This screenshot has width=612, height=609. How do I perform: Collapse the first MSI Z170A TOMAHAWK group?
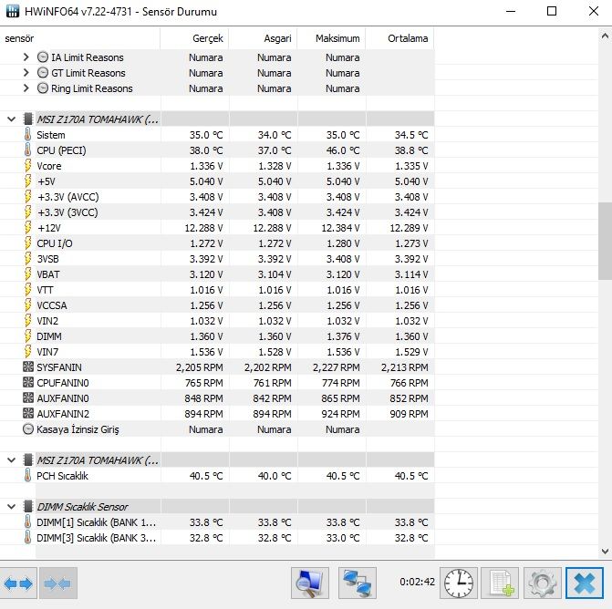pos(11,119)
